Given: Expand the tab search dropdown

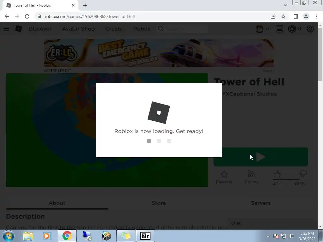Looking at the screenshot, I should click(285, 5).
